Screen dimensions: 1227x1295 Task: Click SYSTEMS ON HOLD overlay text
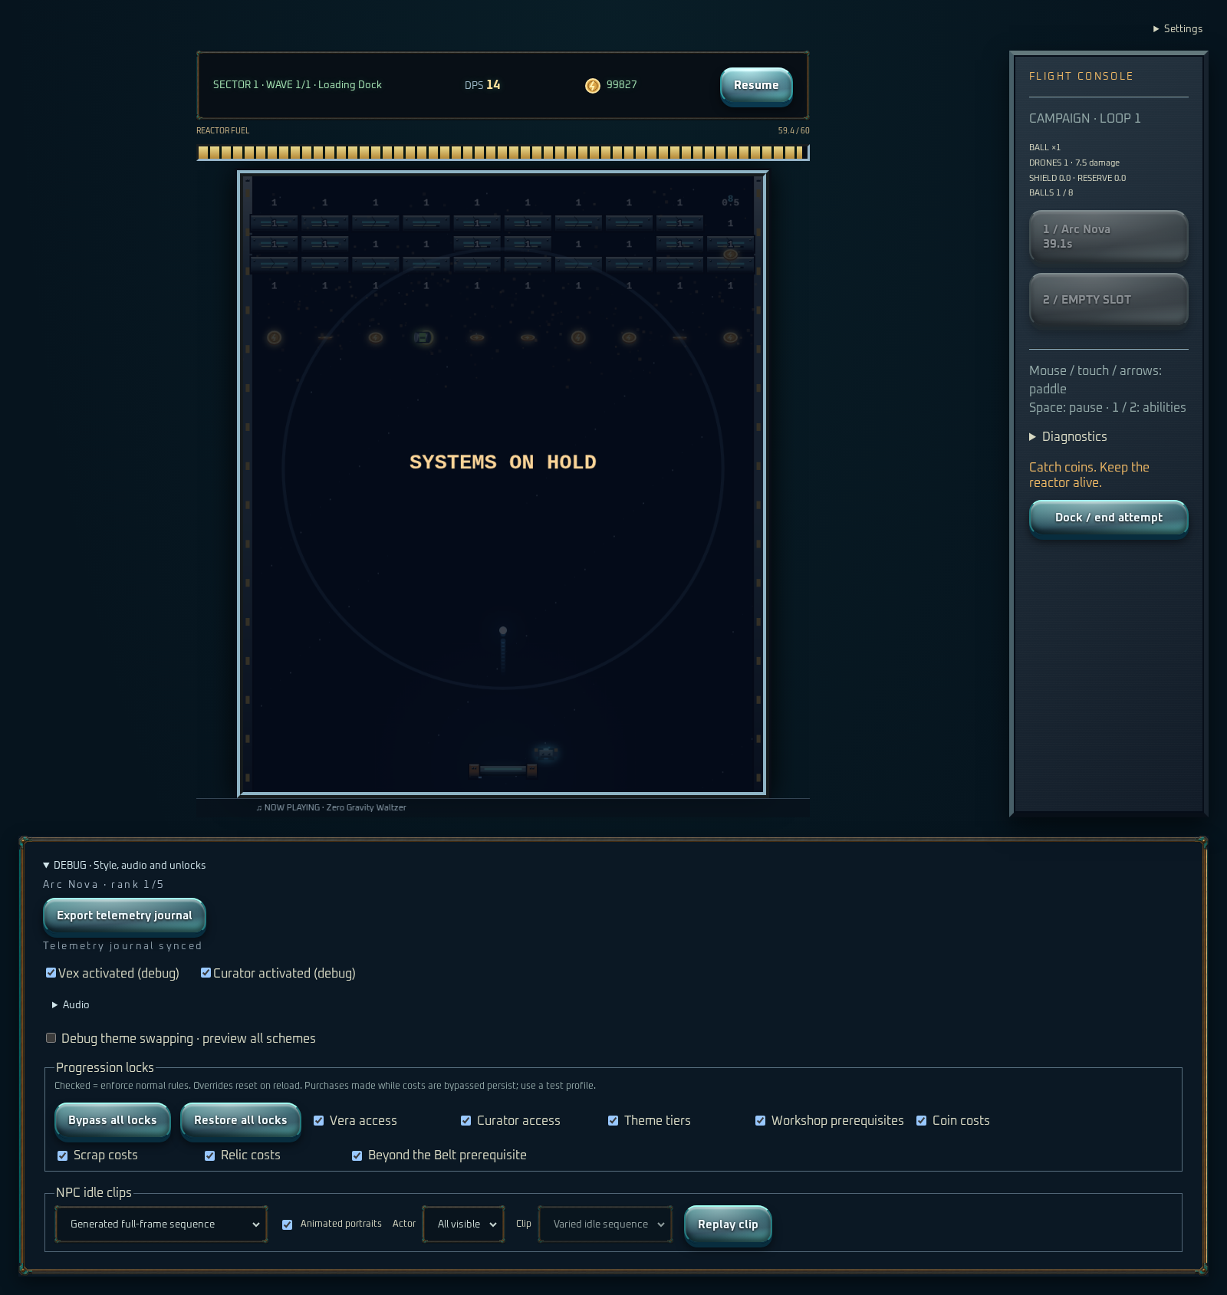[503, 462]
